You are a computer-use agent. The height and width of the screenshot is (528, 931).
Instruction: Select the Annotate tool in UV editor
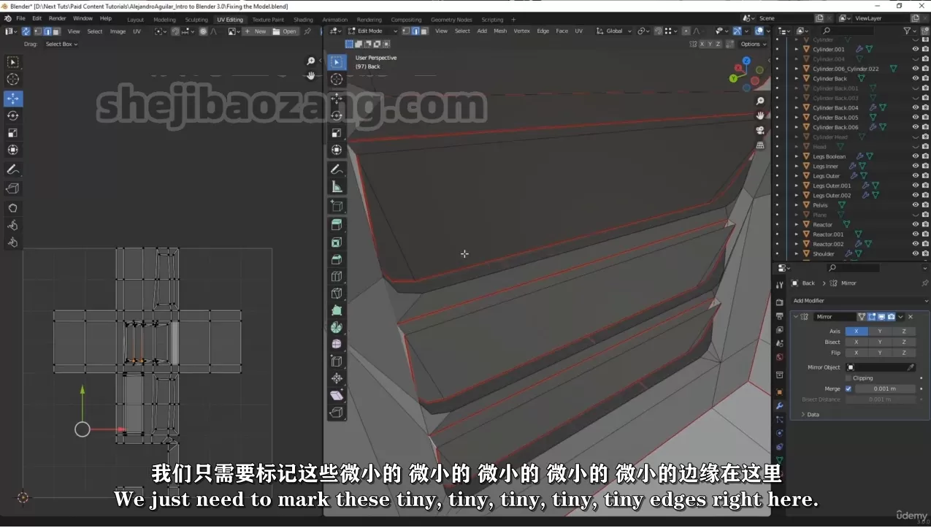coord(13,169)
